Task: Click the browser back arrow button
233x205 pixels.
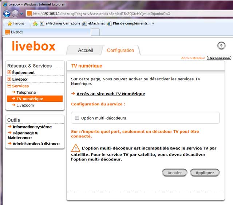Action: click(7, 13)
